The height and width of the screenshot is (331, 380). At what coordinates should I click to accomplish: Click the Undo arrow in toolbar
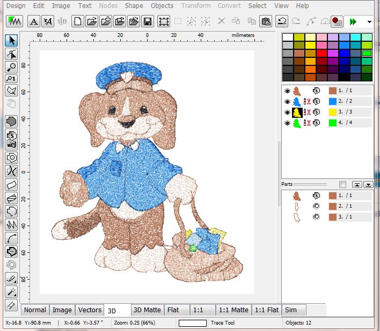pos(282,21)
